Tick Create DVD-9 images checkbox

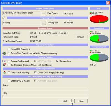[x=9, y=81]
